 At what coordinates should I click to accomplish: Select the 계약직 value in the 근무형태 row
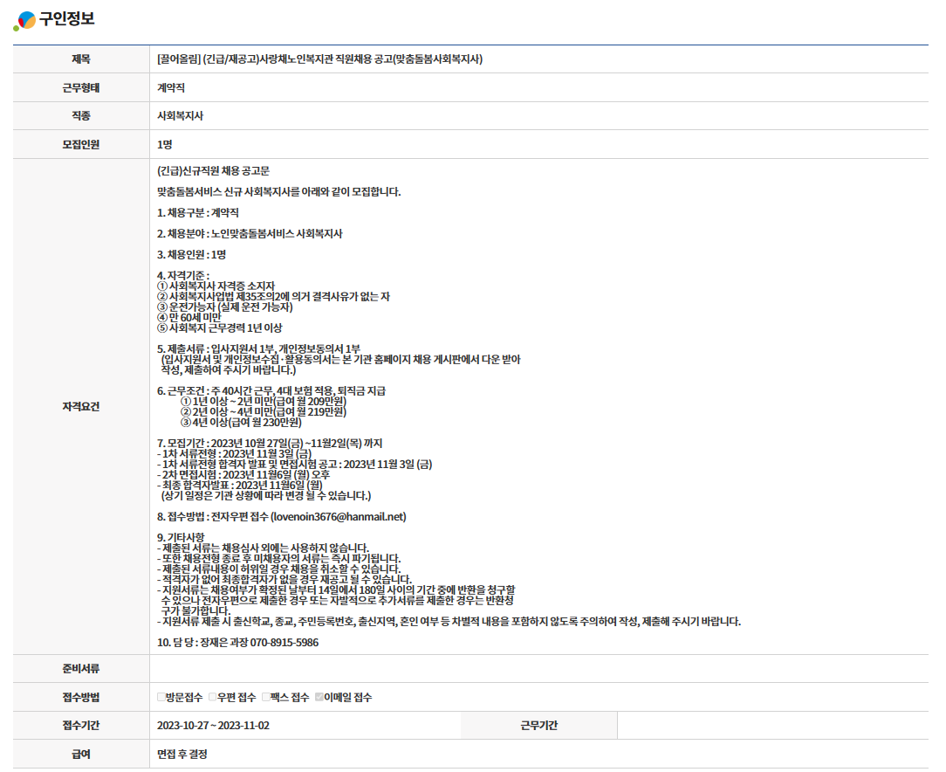pyautogui.click(x=171, y=88)
